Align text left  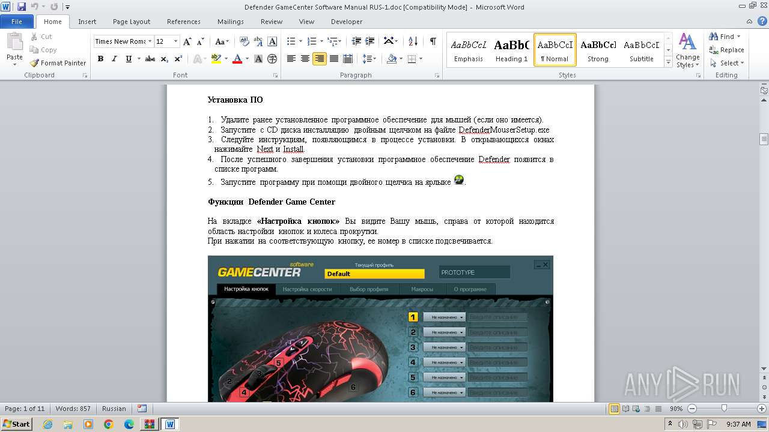291,59
